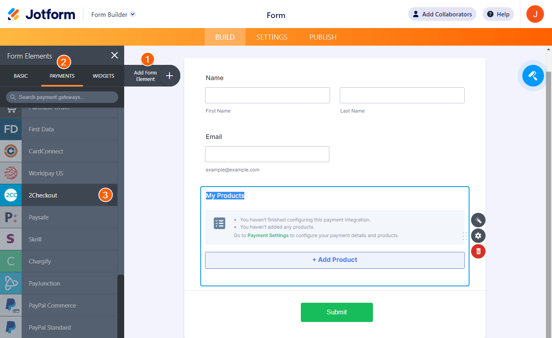Viewport: 552px width, 338px height.
Task: Click the Form title text
Action: tap(276, 16)
